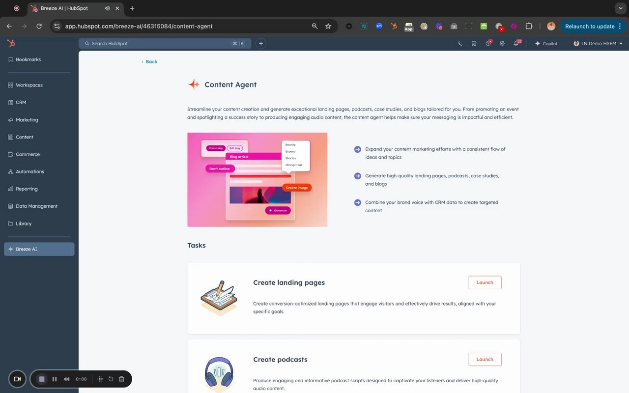
Task: View site information icon in address bar
Action: point(57,26)
